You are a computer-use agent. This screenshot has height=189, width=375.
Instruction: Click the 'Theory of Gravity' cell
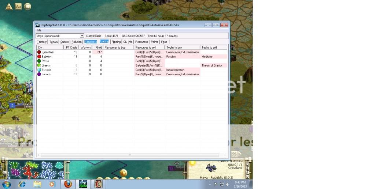(214, 65)
